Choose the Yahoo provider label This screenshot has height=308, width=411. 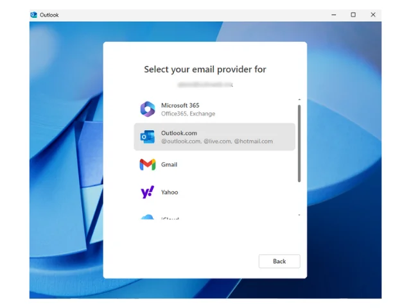(170, 193)
